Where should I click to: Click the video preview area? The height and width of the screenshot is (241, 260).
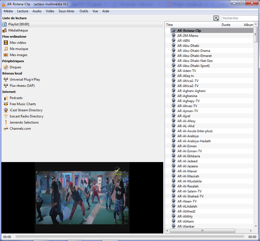82,197
